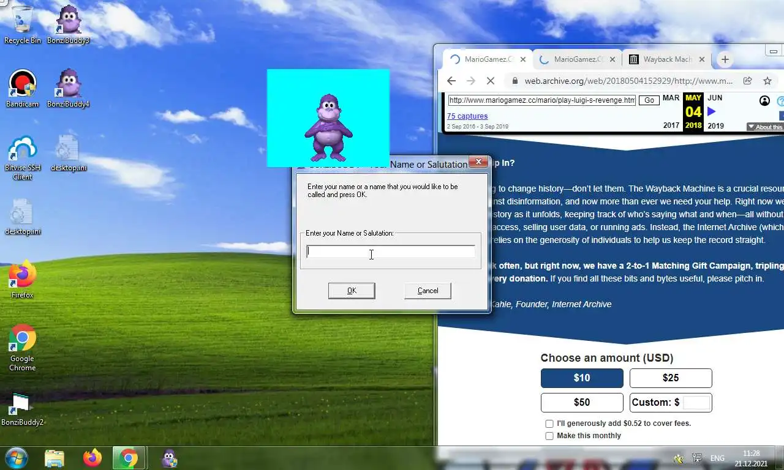Open the Wayback Machine user account icon
The height and width of the screenshot is (470, 784).
point(764,101)
